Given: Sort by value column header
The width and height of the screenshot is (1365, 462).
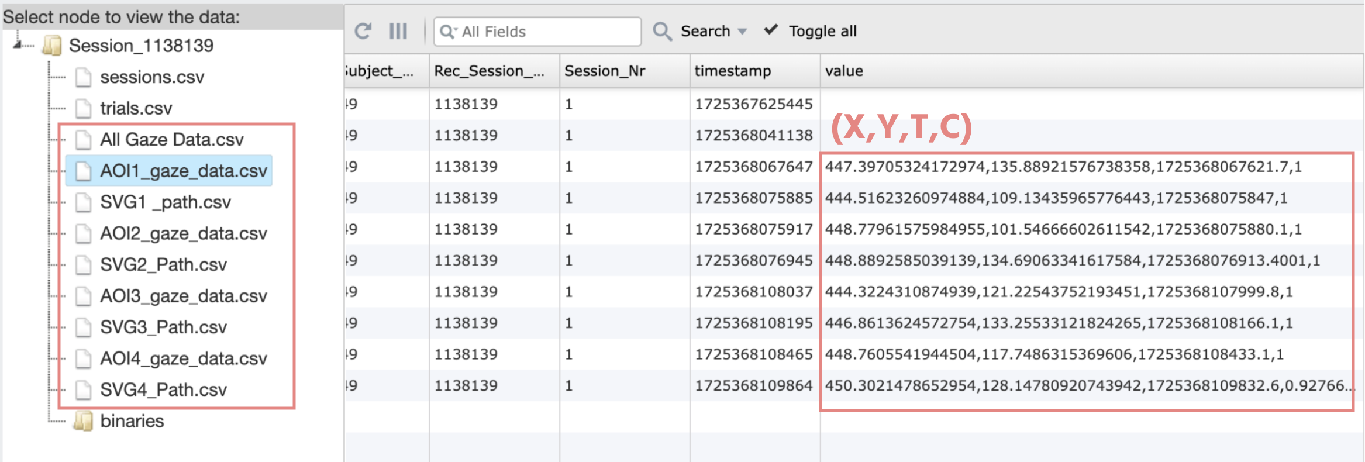Looking at the screenshot, I should [x=1092, y=71].
